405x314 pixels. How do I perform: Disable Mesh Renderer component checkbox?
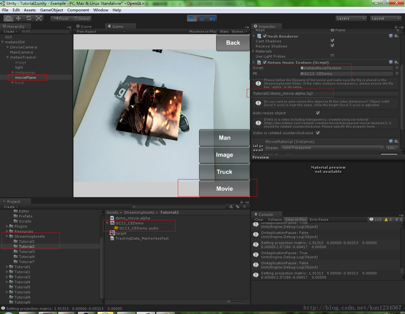(265, 36)
